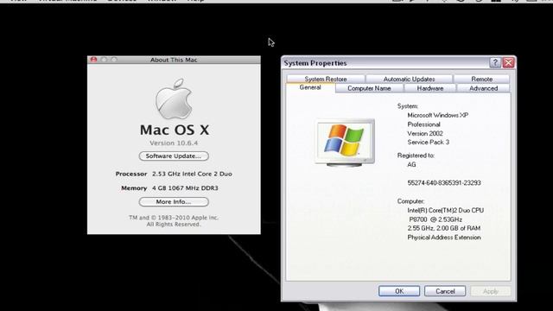Open the Advanced tab

point(483,88)
